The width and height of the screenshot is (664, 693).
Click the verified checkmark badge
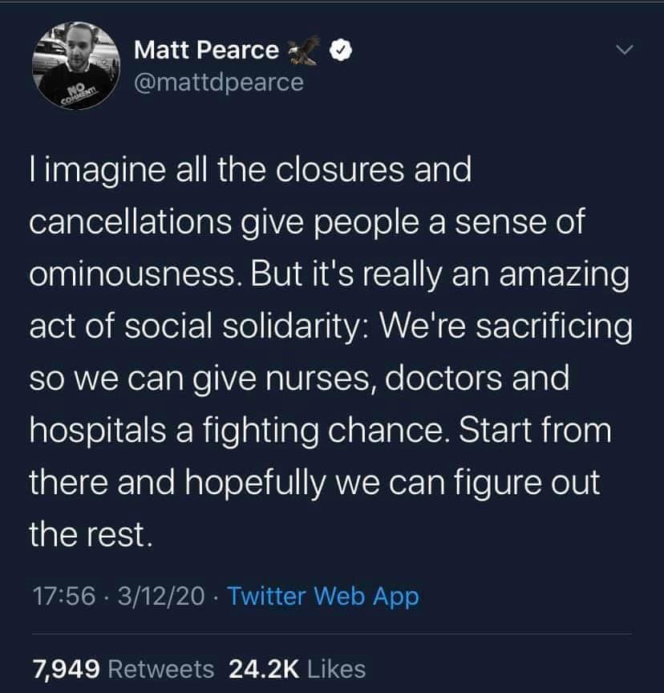[x=342, y=51]
